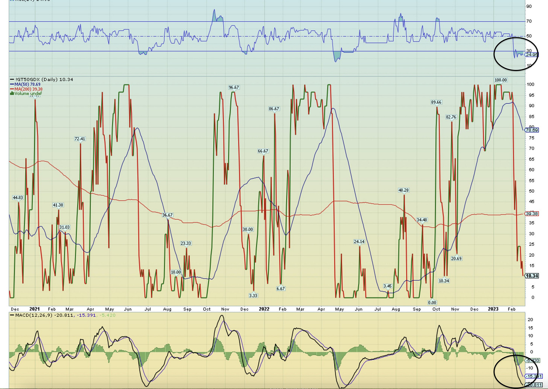
Task: Click the 2023 year label on time axis
Action: (493, 309)
